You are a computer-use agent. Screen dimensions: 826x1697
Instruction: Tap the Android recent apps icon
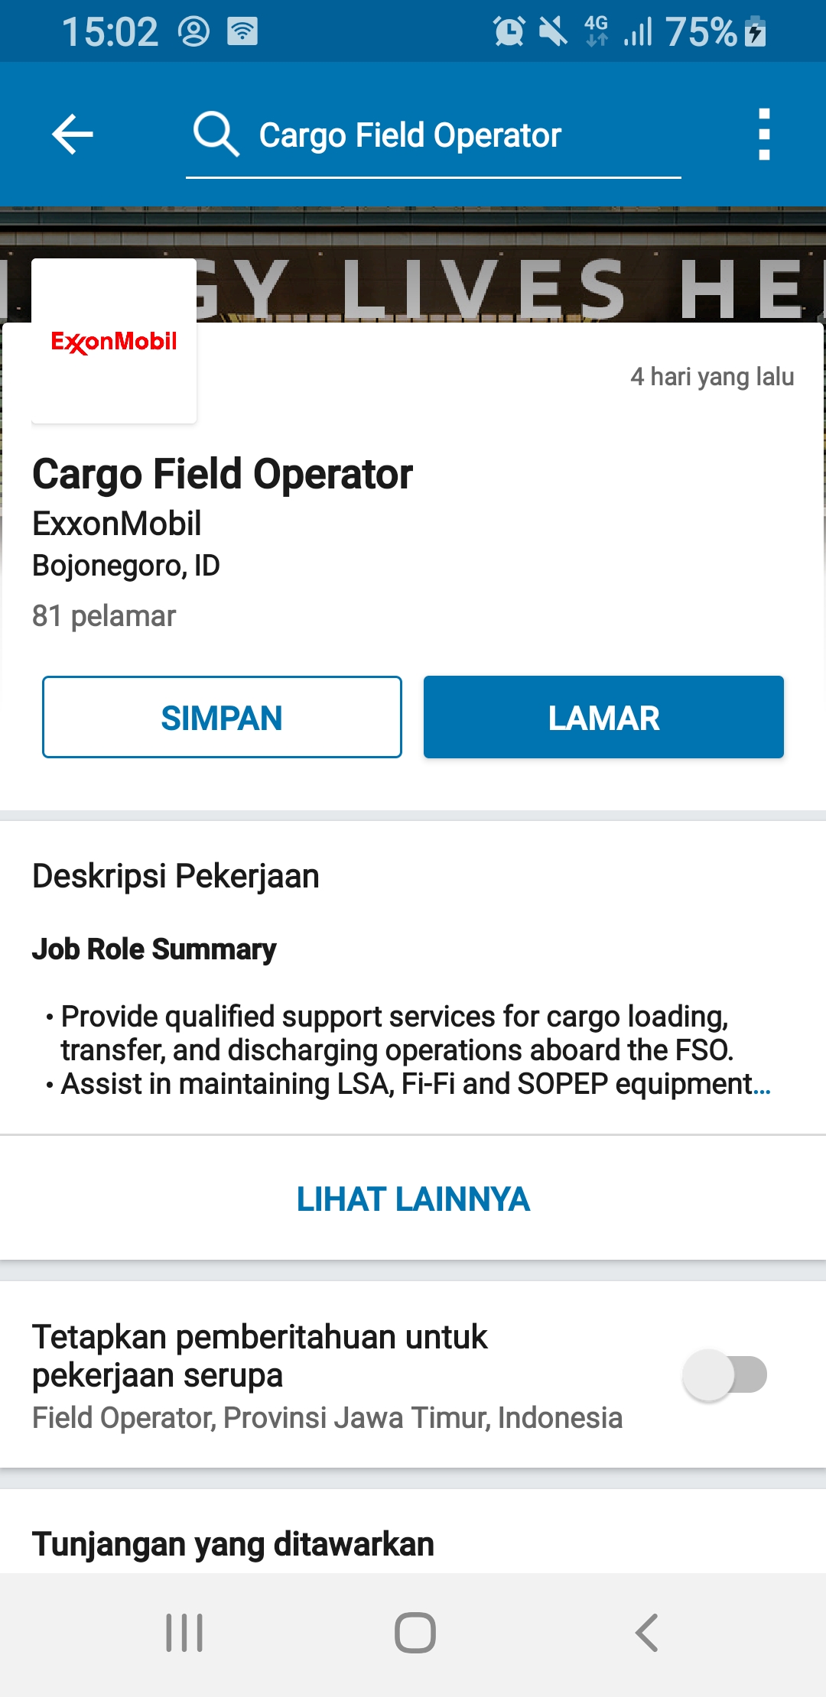184,1633
